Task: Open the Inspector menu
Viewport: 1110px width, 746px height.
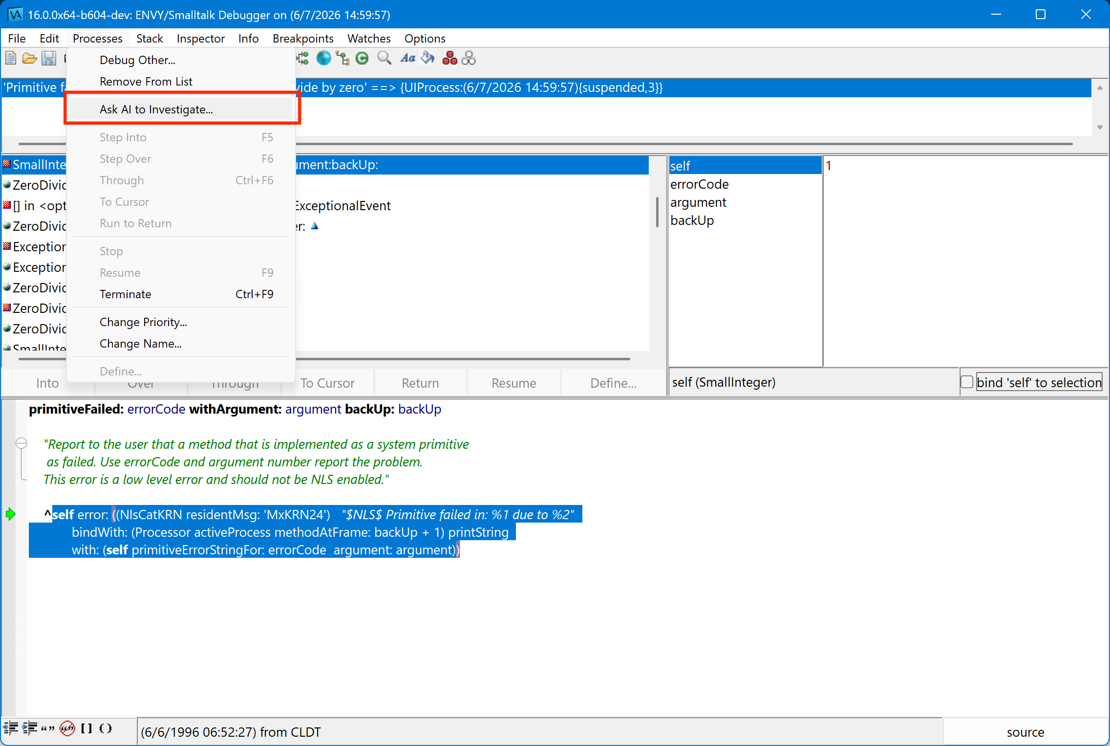Action: click(201, 38)
